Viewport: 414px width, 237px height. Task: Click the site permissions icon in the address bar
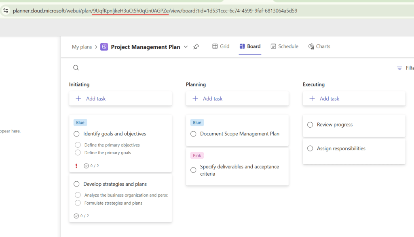6,11
